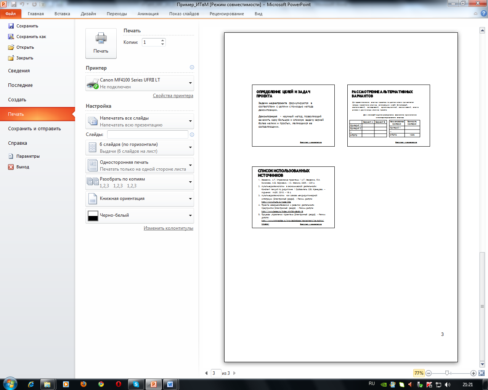Go to previous preview page arrow
The width and height of the screenshot is (488, 390).
coord(206,373)
